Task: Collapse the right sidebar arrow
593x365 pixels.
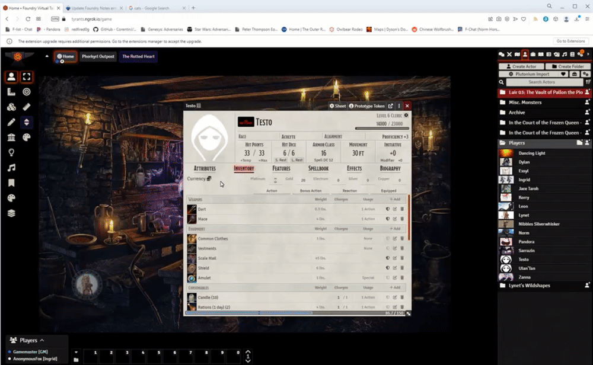Action: coord(588,55)
